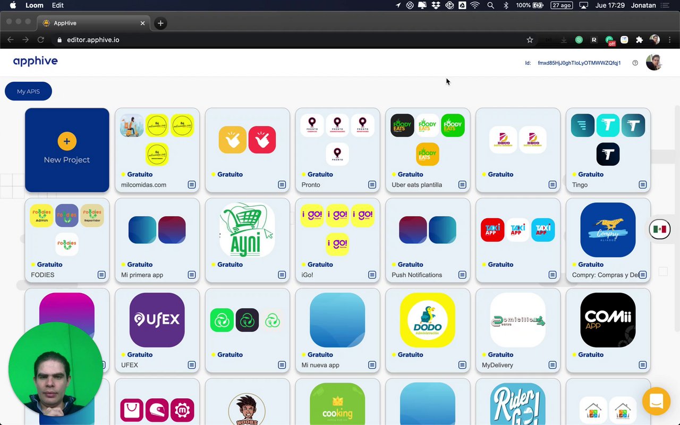
Task: Click the Tingo project name
Action: click(580, 185)
